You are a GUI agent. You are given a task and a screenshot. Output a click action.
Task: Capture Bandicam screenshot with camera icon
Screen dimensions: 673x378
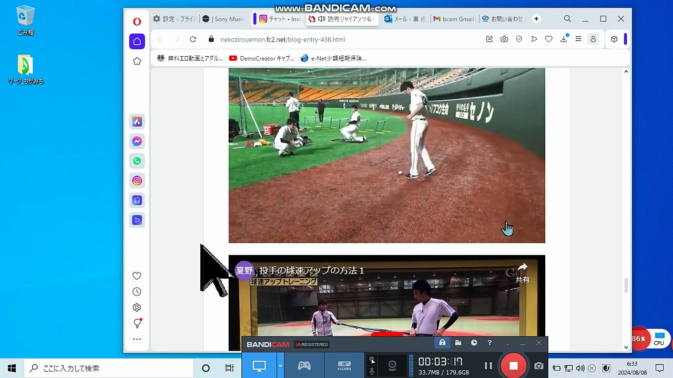click(539, 366)
